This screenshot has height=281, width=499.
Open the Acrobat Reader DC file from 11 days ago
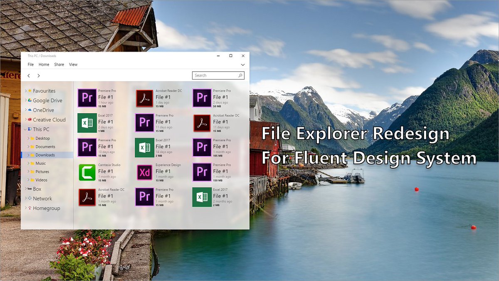coord(202,123)
